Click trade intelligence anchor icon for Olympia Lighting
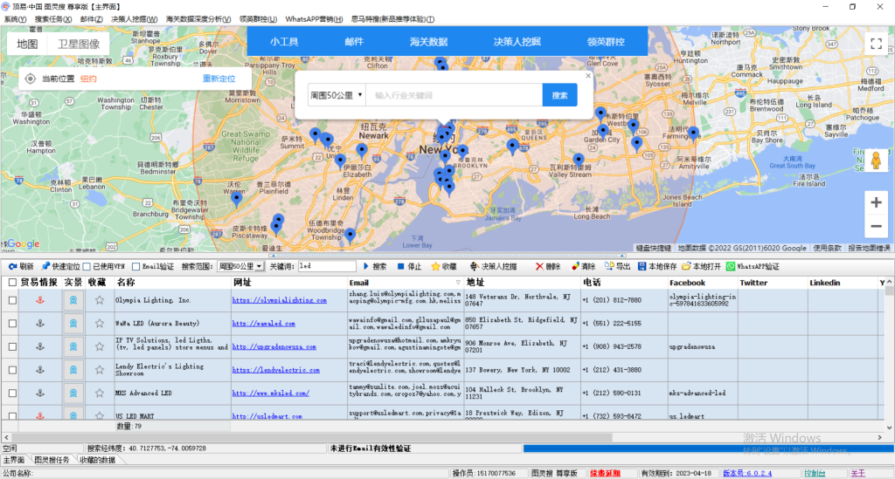 (x=38, y=300)
